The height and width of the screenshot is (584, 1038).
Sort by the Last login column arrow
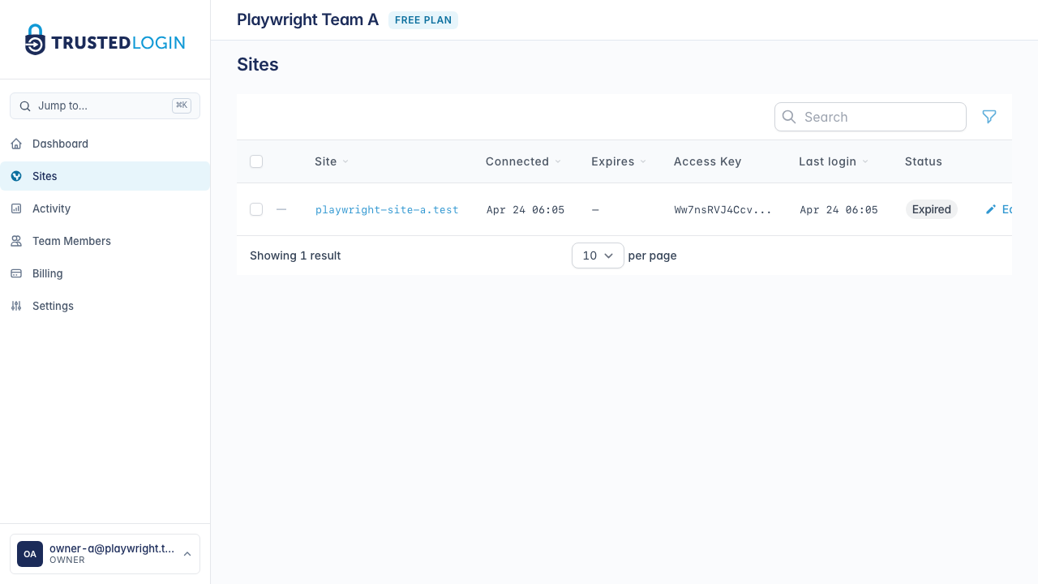(x=867, y=161)
